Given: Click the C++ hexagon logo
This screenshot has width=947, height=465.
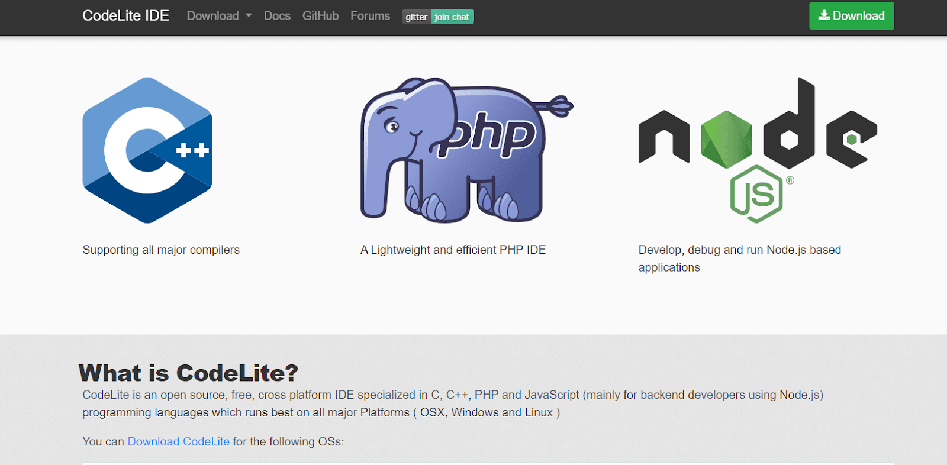Looking at the screenshot, I should point(147,150).
